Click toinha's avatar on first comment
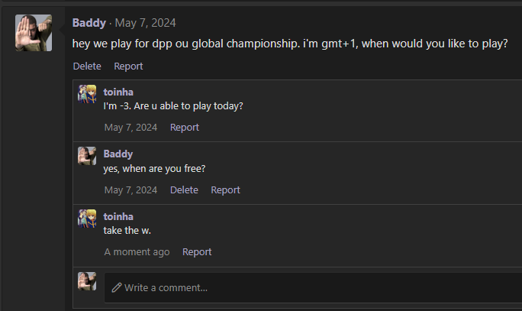Screen dimensions: 522x311 pyautogui.click(x=87, y=94)
